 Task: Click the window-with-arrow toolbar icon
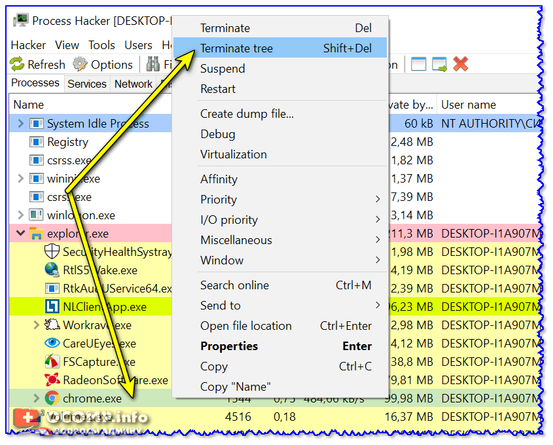(x=438, y=64)
